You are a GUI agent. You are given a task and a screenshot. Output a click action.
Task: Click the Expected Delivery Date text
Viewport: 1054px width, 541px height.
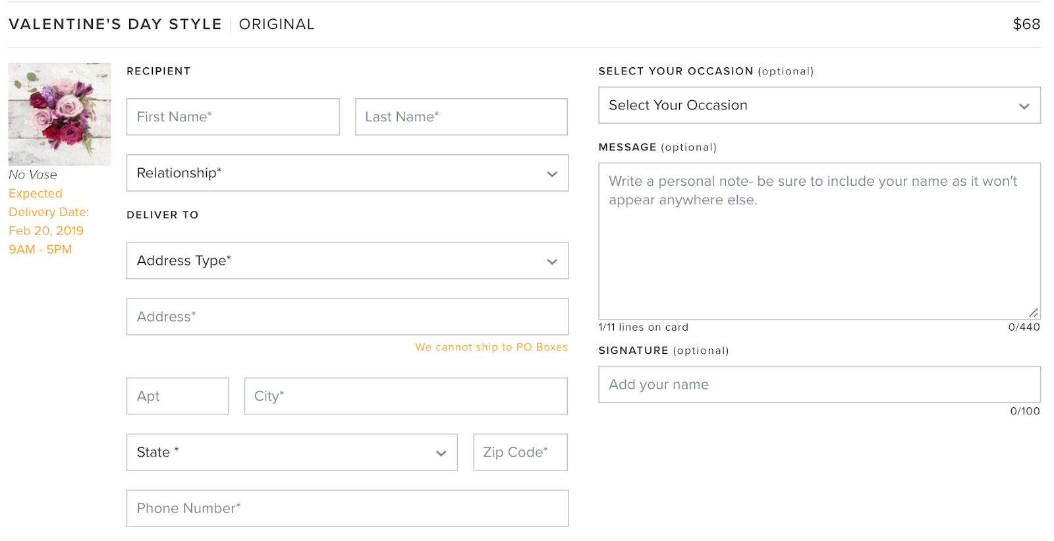(x=49, y=212)
